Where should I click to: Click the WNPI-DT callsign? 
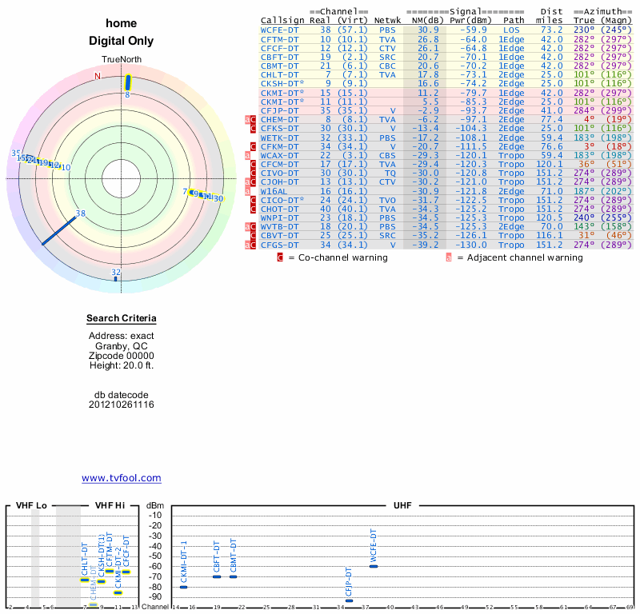click(279, 217)
